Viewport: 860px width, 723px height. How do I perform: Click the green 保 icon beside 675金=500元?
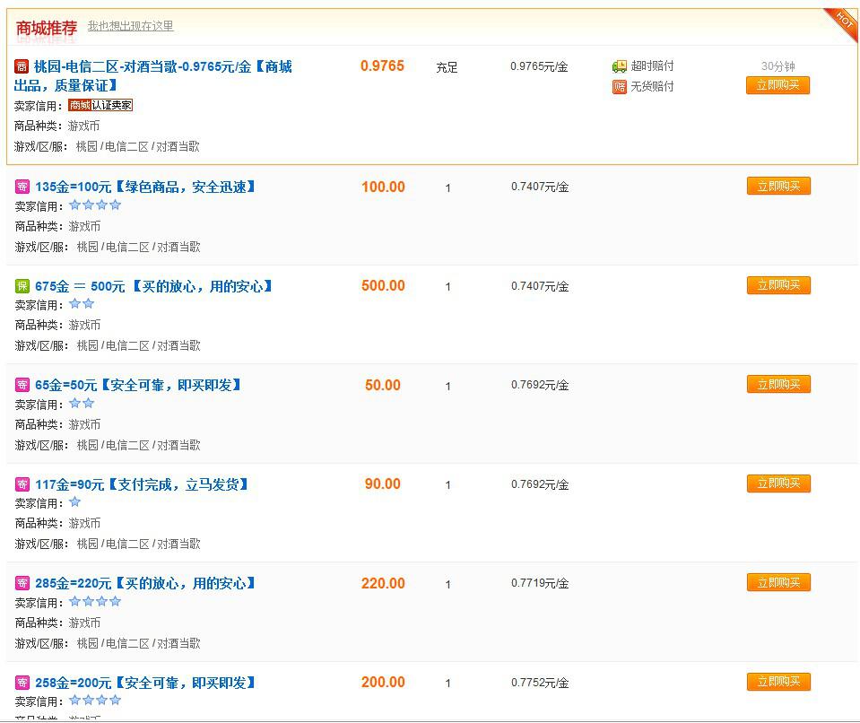[22, 286]
